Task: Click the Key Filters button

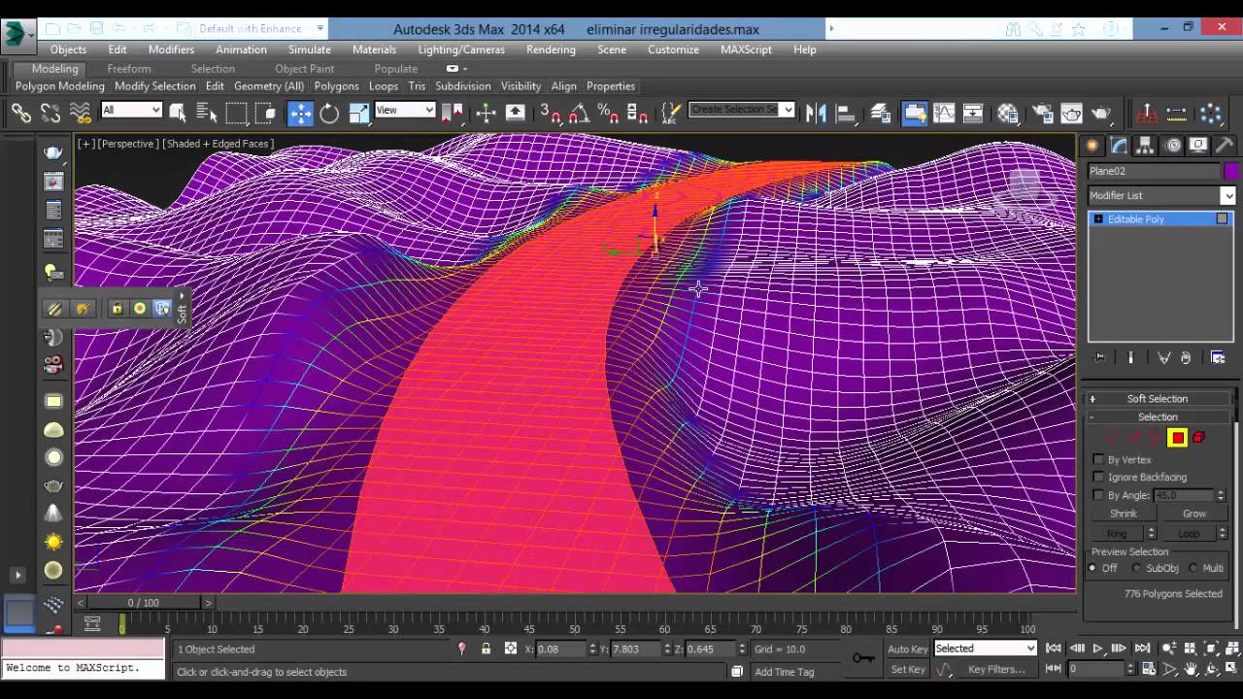Action: pos(996,670)
